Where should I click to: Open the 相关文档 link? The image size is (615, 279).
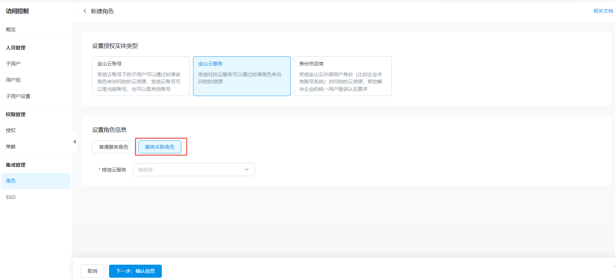tap(603, 11)
